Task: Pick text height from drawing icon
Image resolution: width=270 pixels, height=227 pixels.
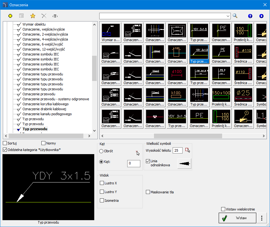Action: click(187, 150)
